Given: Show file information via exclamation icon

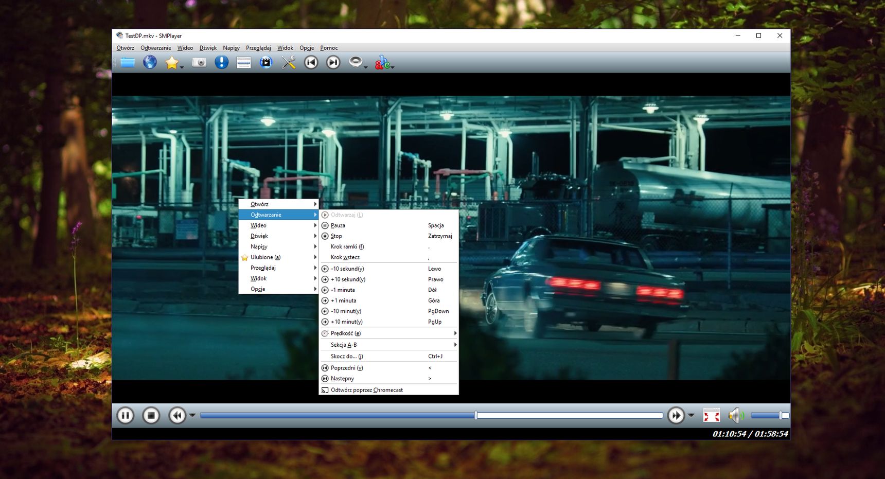Looking at the screenshot, I should tap(221, 62).
